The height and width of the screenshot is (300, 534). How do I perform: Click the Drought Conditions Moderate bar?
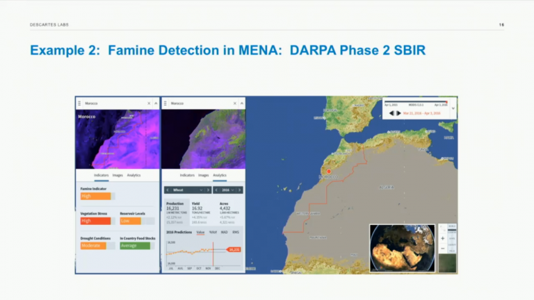[98, 246]
